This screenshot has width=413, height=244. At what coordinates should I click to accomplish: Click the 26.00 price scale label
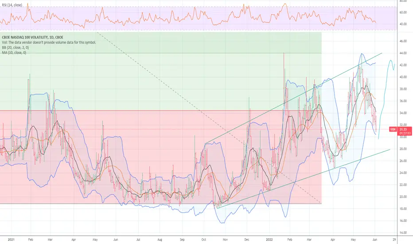tap(403, 161)
